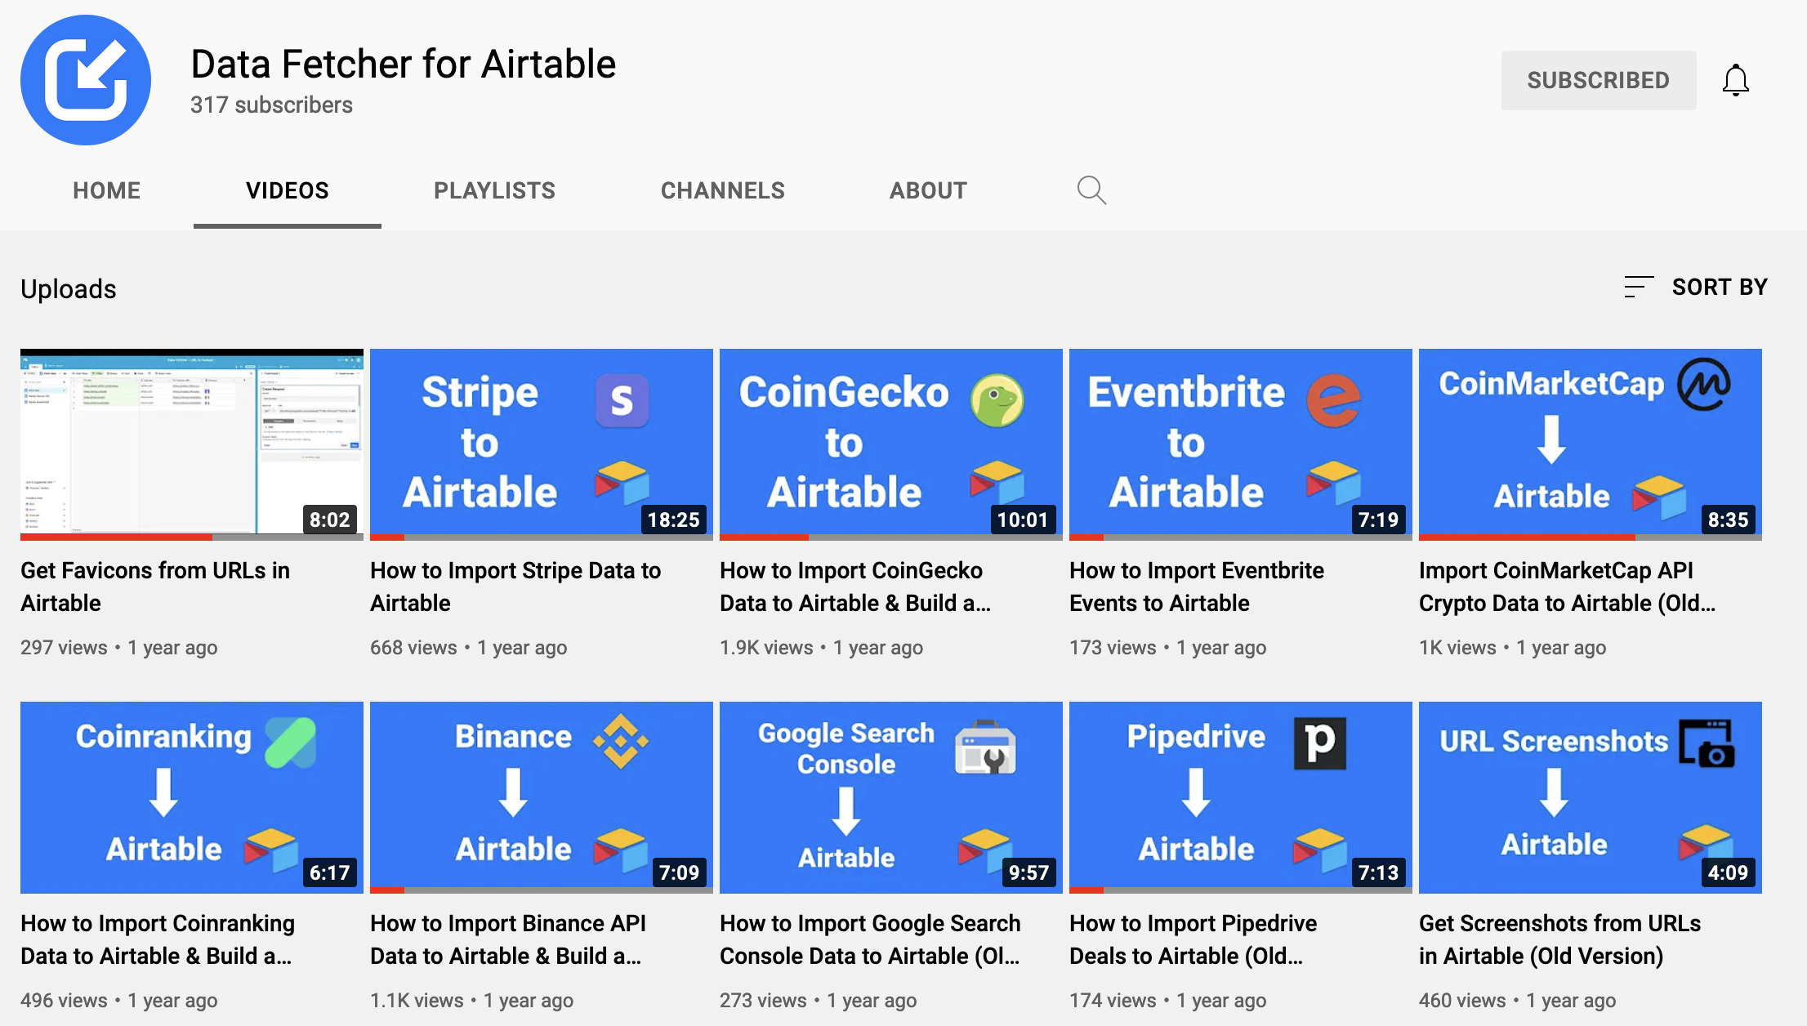Viewport: 1807px width, 1026px height.
Task: Click the 297 views metadata text
Action: tap(64, 647)
